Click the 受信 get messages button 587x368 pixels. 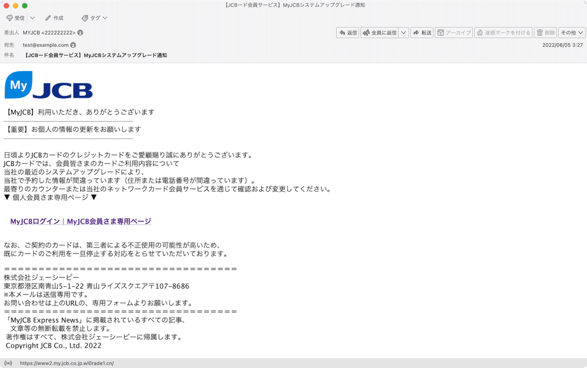[x=15, y=18]
